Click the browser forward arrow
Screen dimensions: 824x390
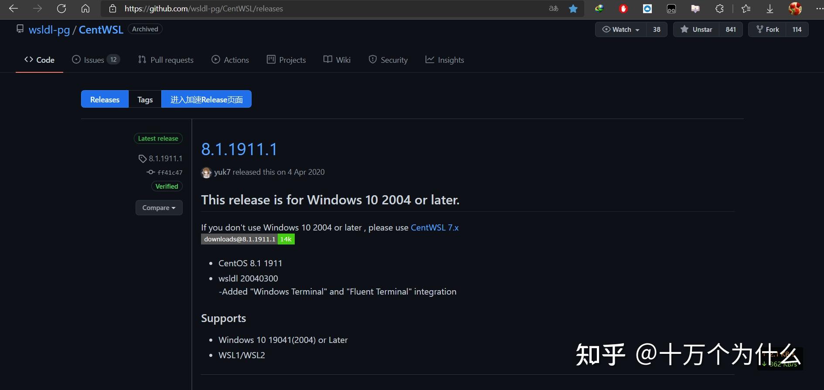click(x=37, y=8)
